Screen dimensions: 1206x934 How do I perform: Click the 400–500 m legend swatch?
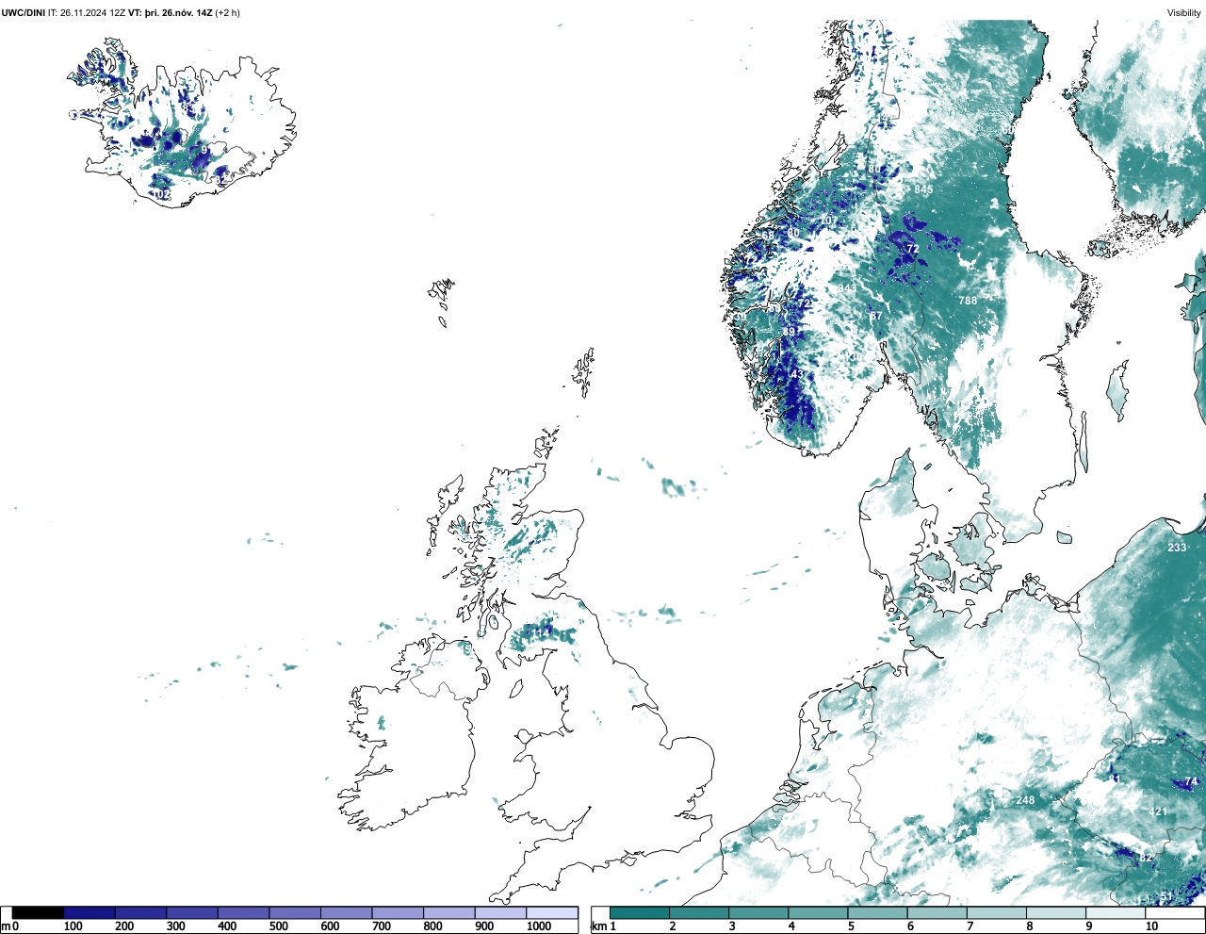click(243, 912)
